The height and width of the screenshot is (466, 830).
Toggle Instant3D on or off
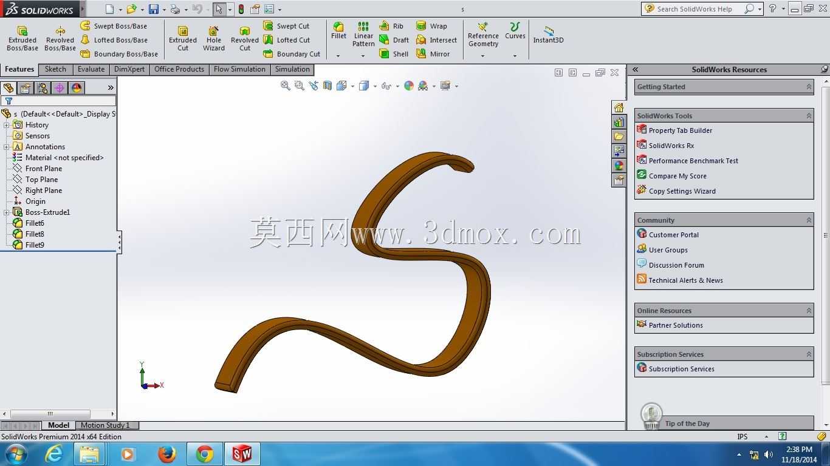coord(548,35)
